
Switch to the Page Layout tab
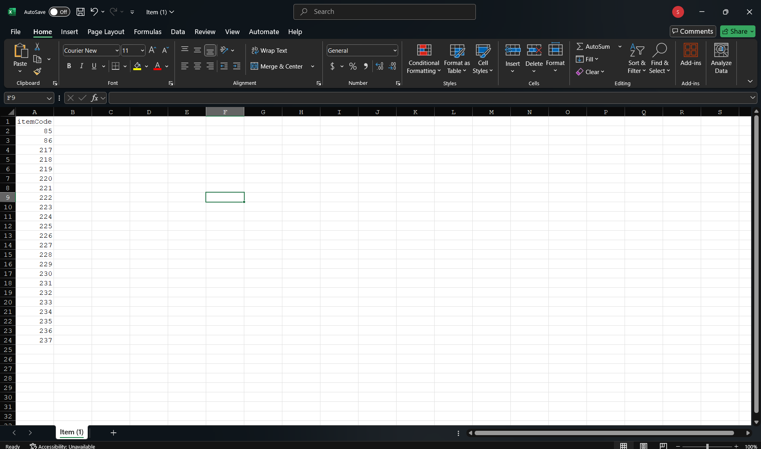(106, 32)
